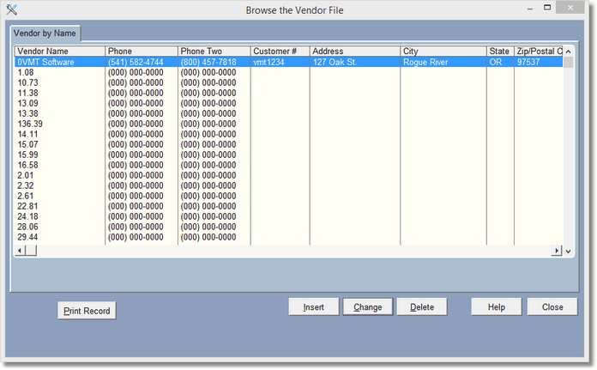Click the vertical scrollbar thumb
The image size is (597, 370).
click(x=568, y=62)
